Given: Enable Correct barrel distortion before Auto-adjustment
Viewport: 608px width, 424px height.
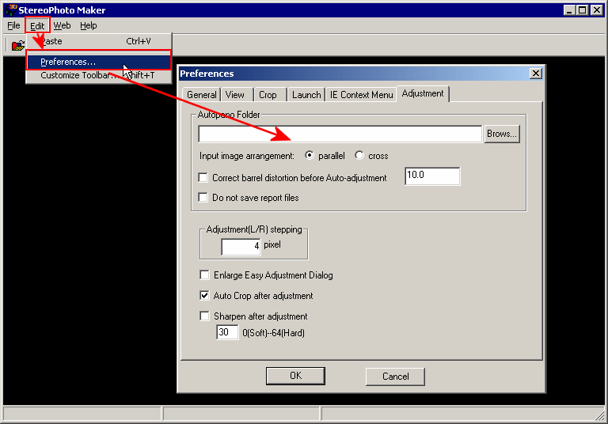Looking at the screenshot, I should click(x=203, y=177).
